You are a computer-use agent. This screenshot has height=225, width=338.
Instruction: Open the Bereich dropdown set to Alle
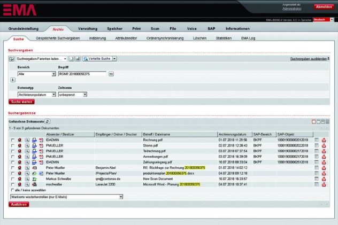(x=36, y=74)
